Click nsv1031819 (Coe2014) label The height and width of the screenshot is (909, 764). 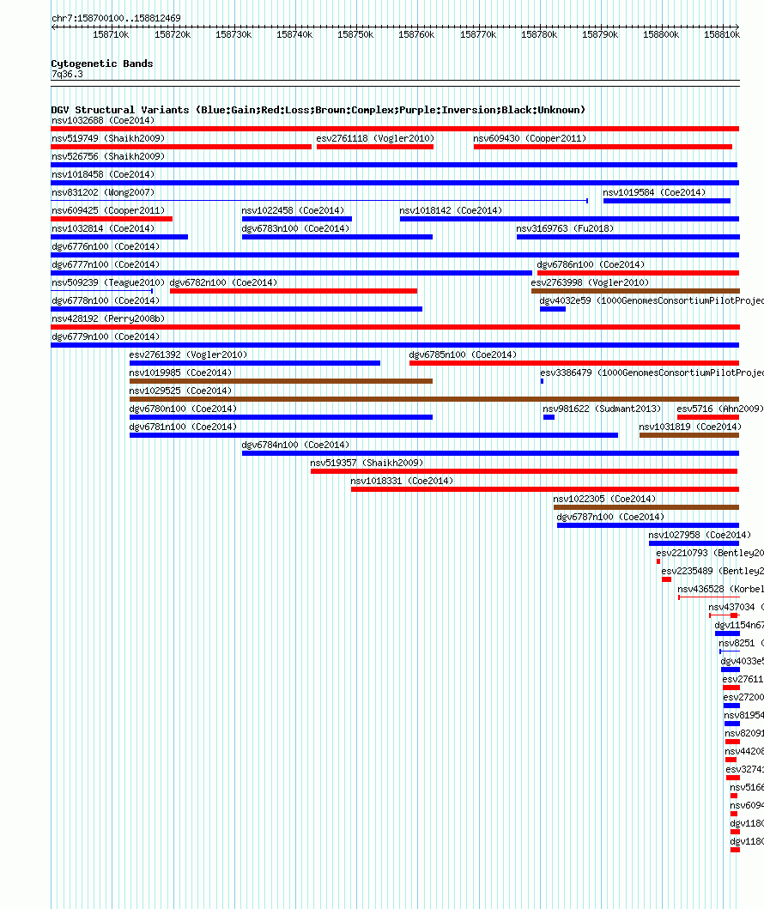tap(690, 426)
